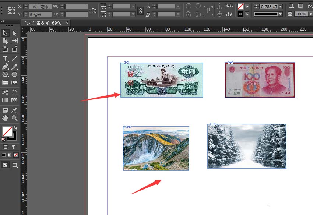
Task: Open the scale Y percentage dropdown
Action: pyautogui.click(x=133, y=14)
